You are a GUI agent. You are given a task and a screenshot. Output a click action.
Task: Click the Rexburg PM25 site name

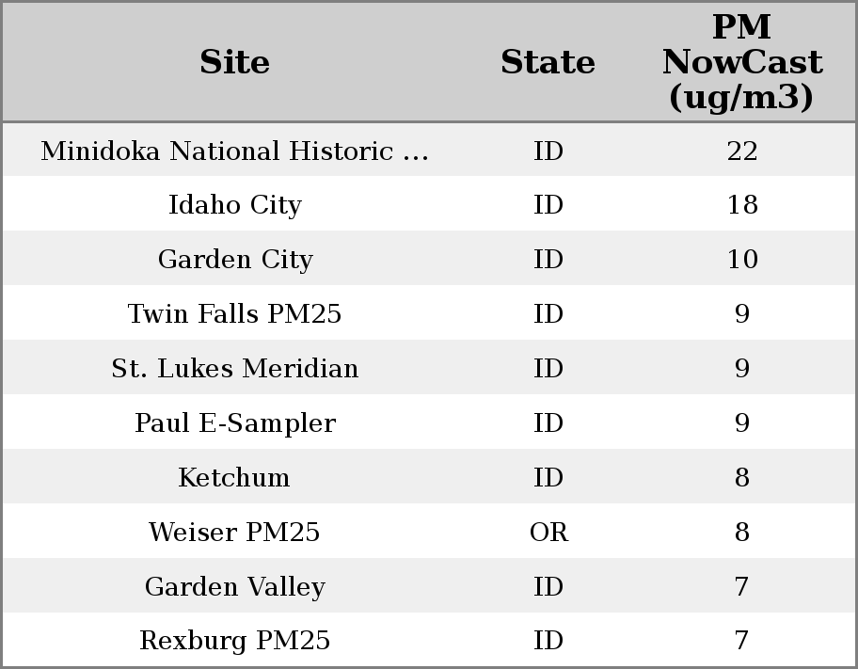click(x=234, y=641)
